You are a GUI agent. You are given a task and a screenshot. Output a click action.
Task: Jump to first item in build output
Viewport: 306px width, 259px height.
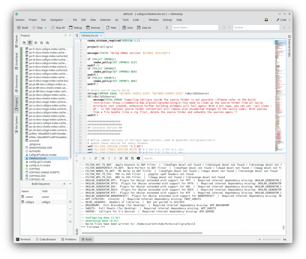(x=103, y=158)
